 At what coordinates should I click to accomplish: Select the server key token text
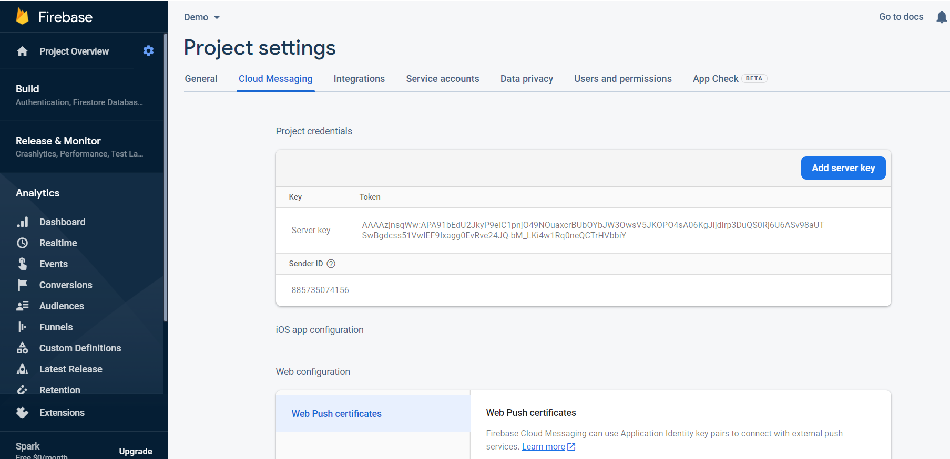click(x=593, y=230)
